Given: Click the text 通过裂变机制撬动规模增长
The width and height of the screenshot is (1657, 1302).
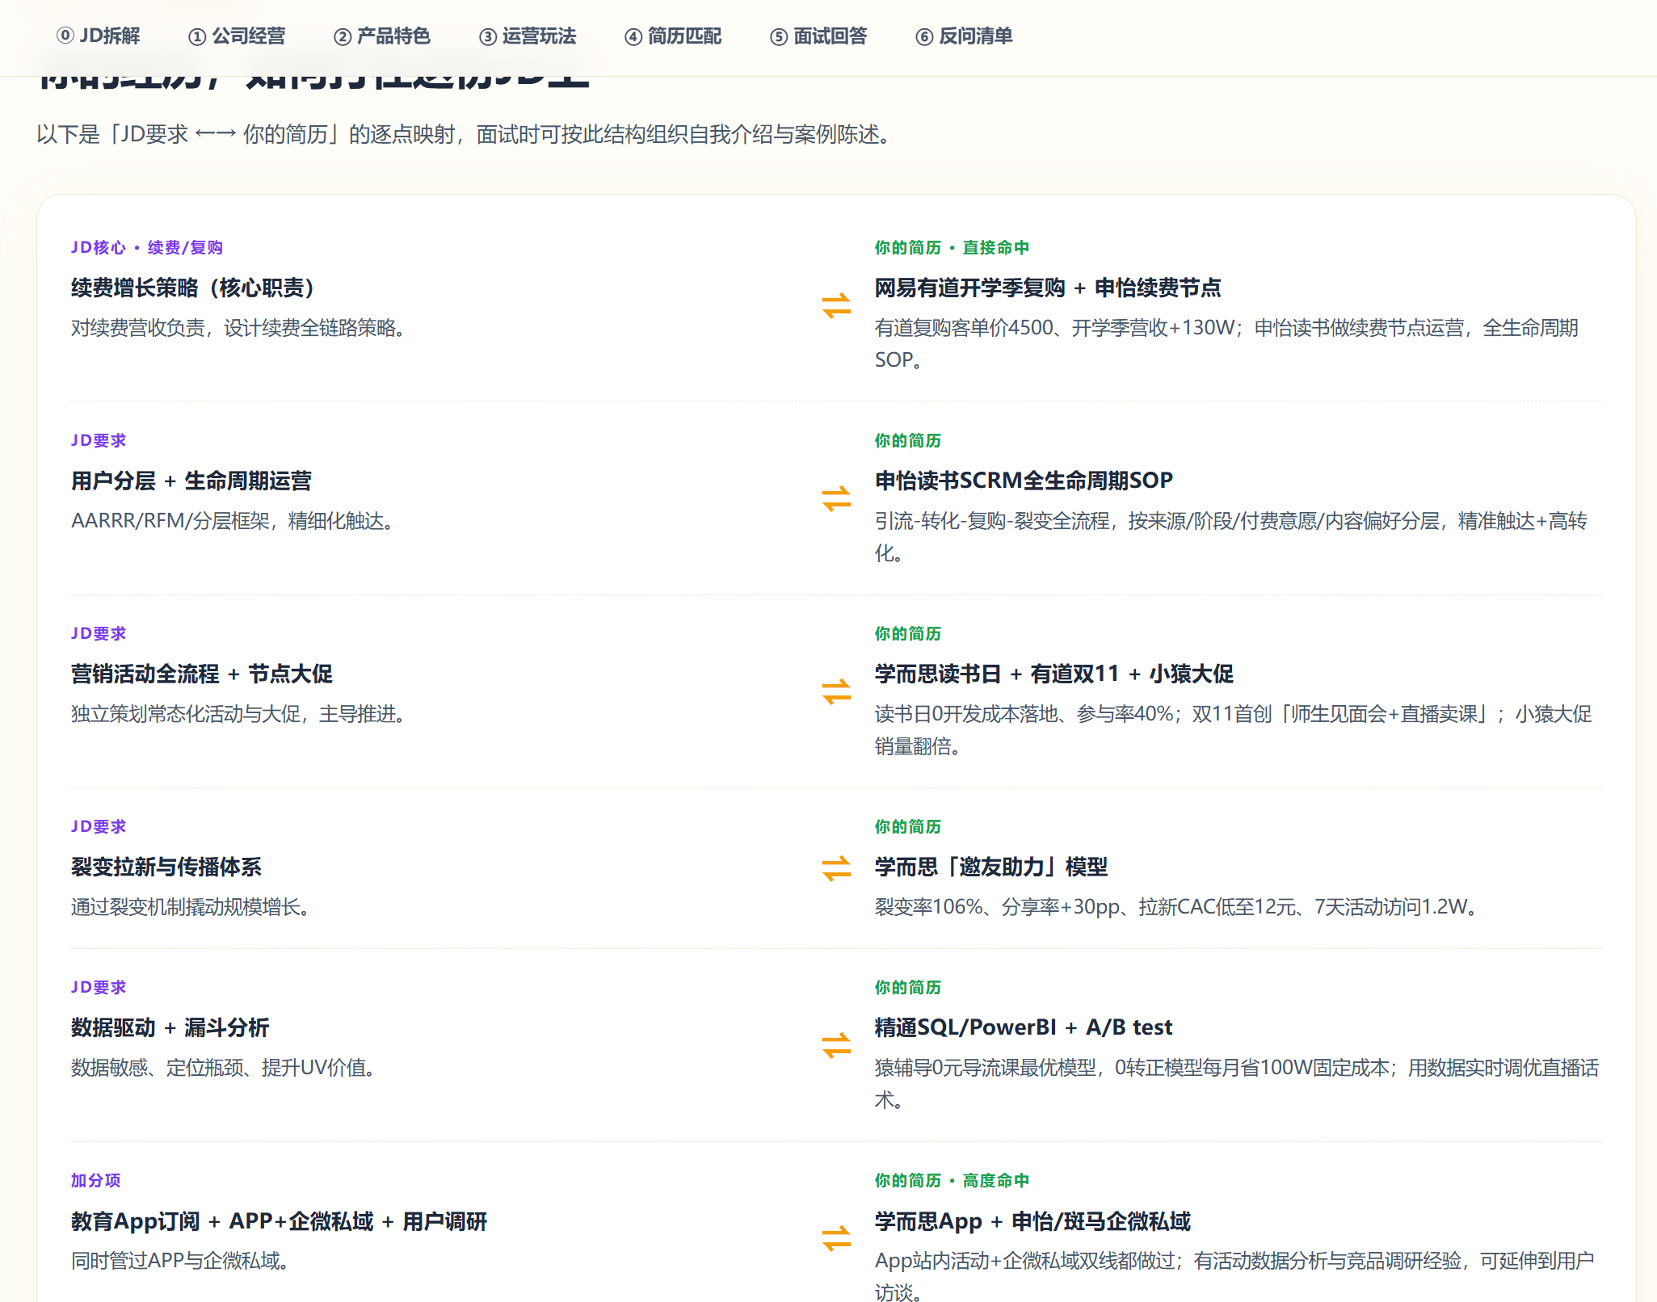Looking at the screenshot, I should pos(191,907).
